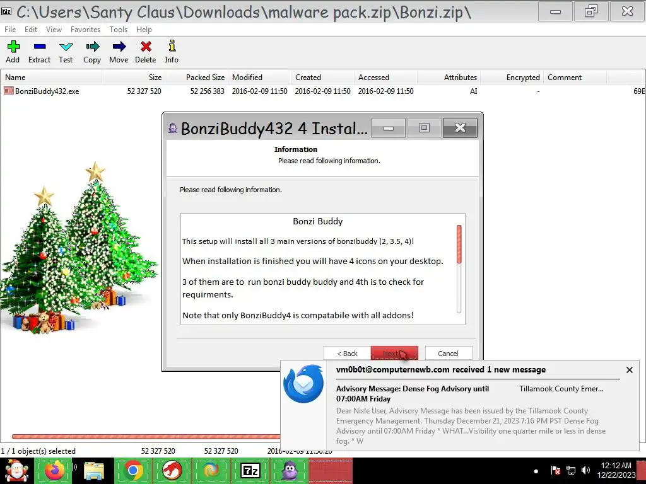Sort by the Packed Size column header
The width and height of the screenshot is (646, 484).
pyautogui.click(x=197, y=78)
